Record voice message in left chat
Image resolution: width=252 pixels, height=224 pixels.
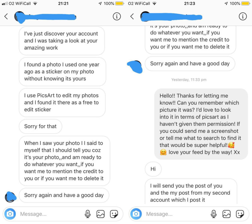tap(88, 214)
